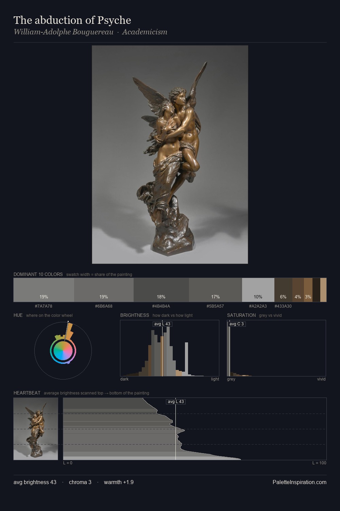
Task: Click the title 'The abduction of Psyche'
Action: pos(72,20)
